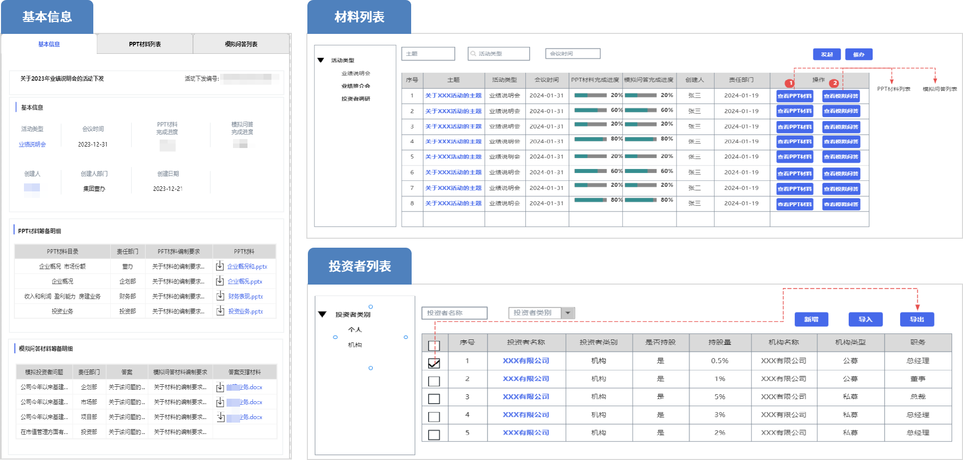Click the 收入和利润 盈利能力 房建业务 catalog cell
Screen dimensions: 963x460
[x=62, y=297]
